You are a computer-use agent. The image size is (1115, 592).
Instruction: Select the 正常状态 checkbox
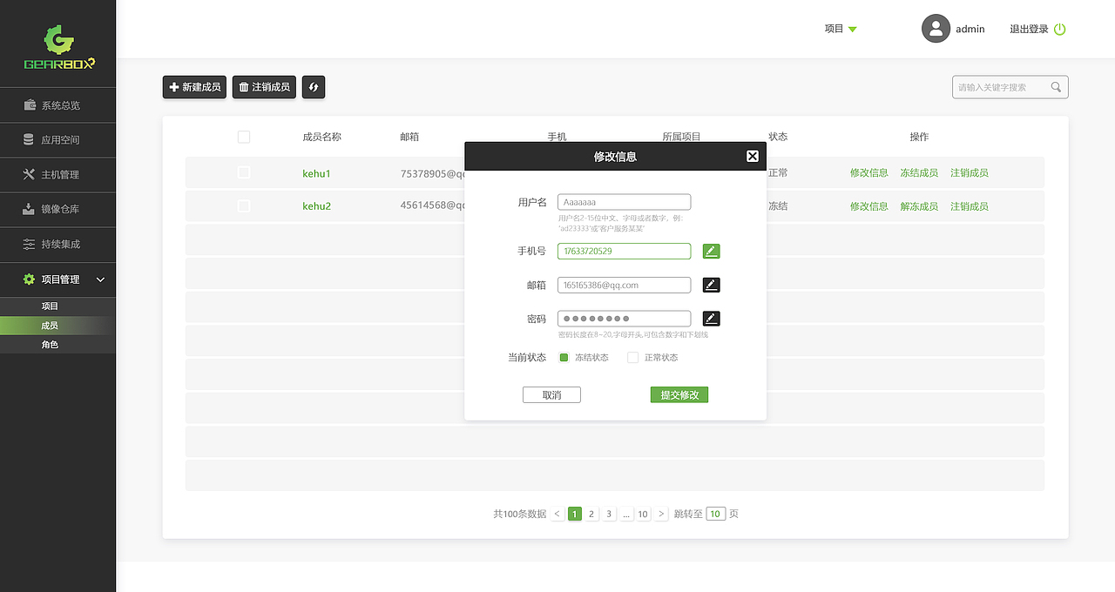point(633,358)
